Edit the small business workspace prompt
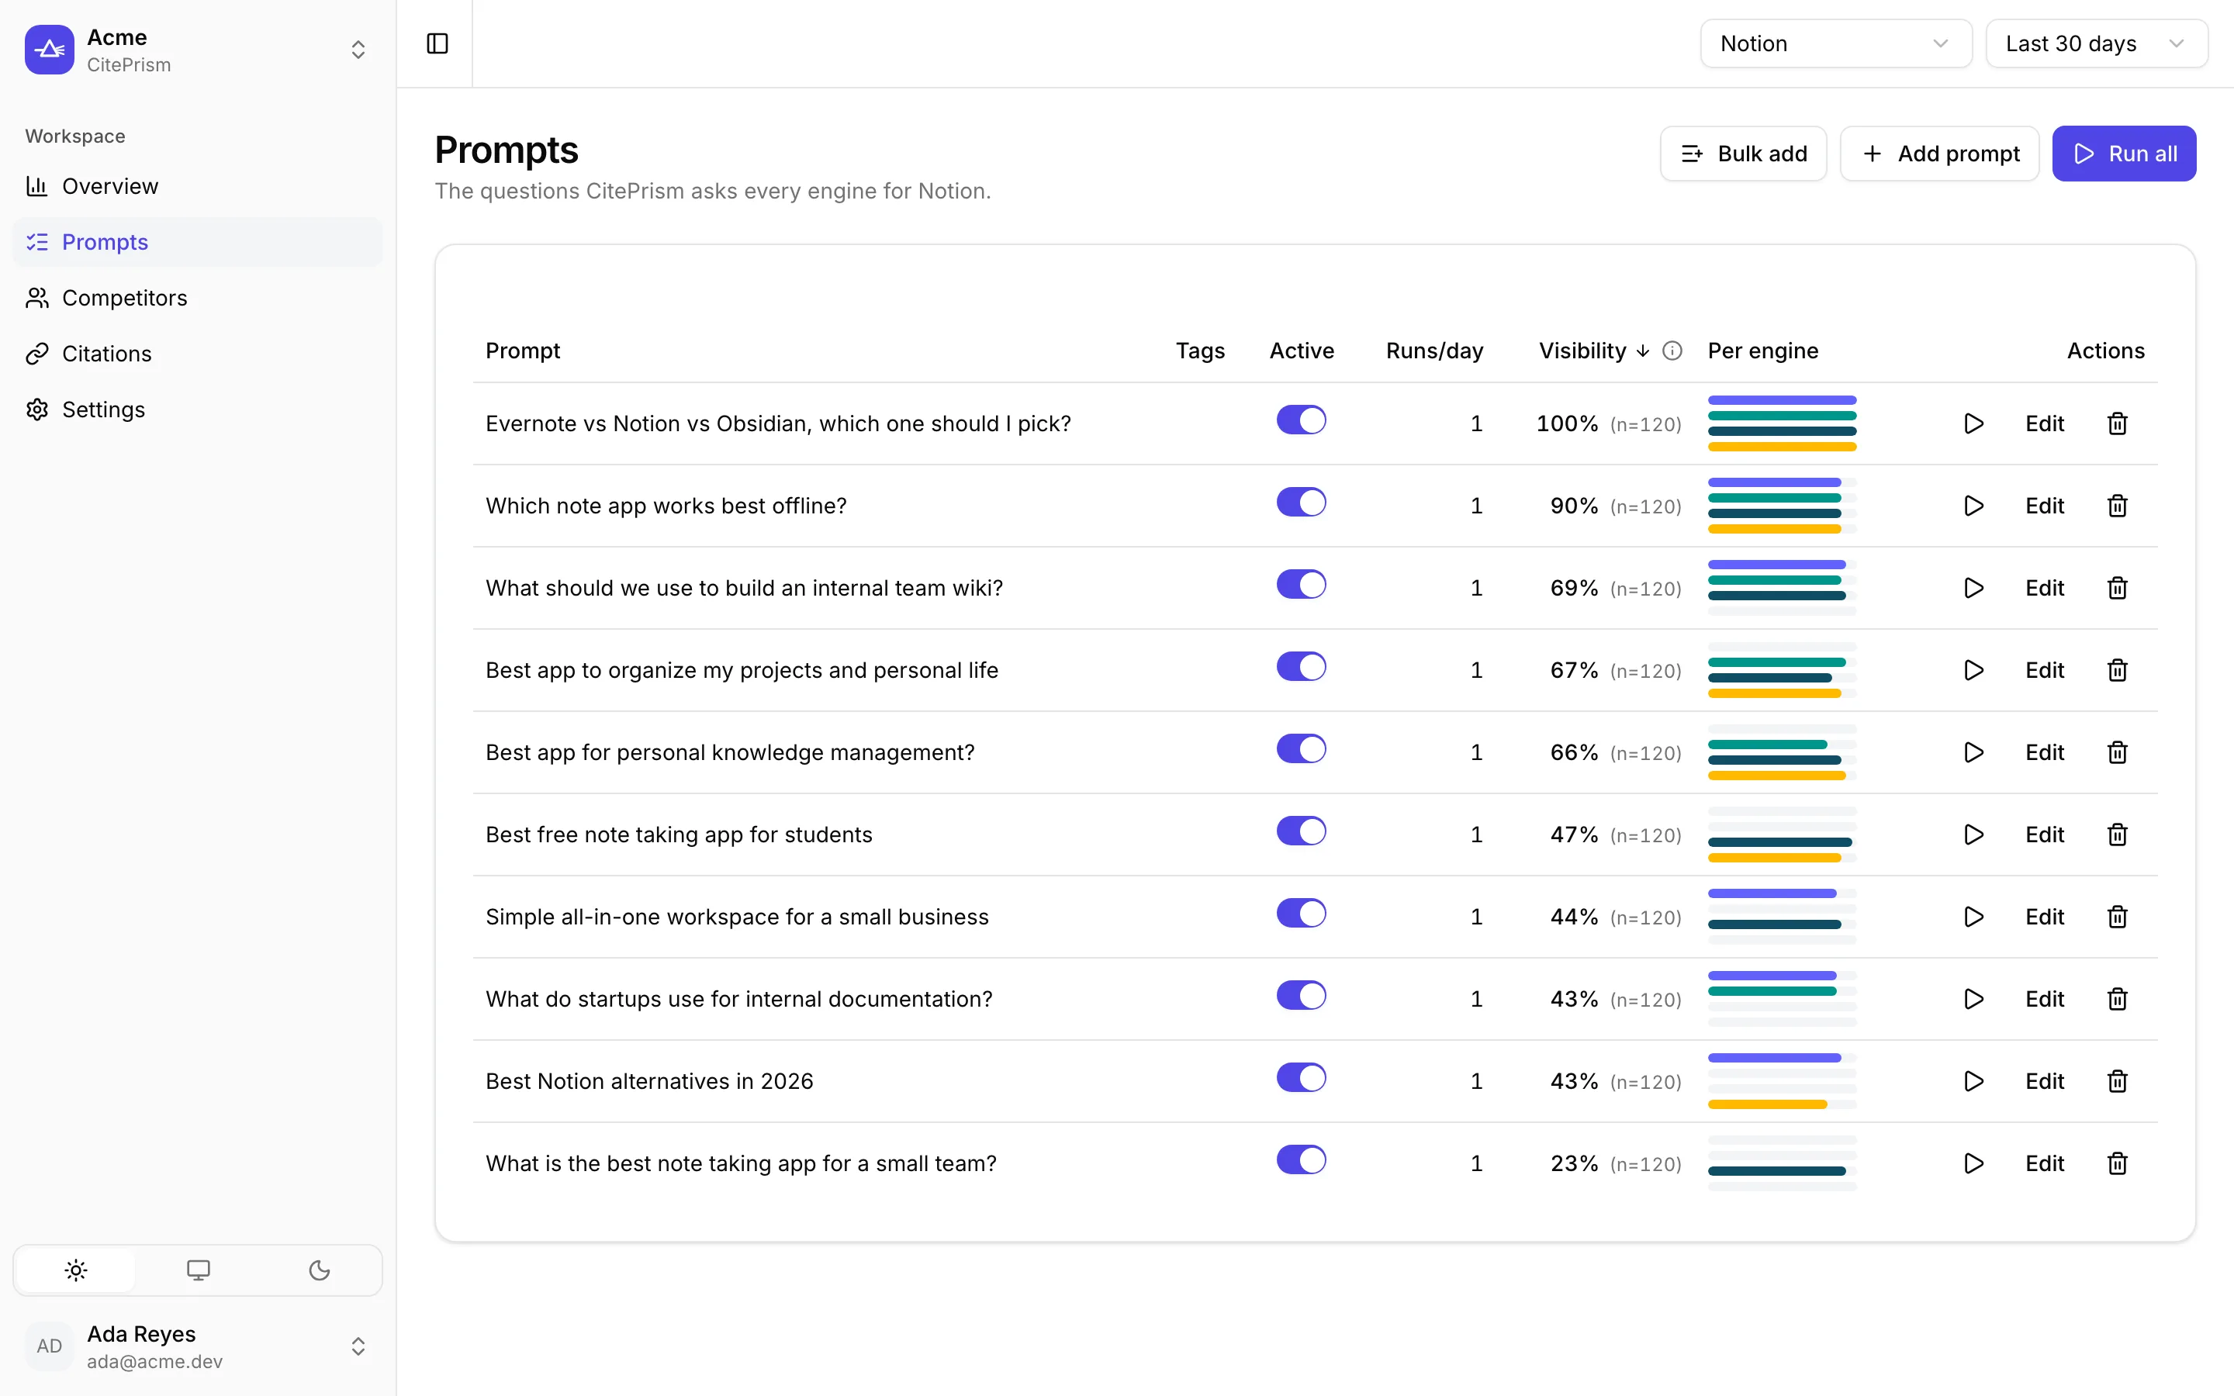Screen dimensions: 2234x1396 (x=2044, y=917)
